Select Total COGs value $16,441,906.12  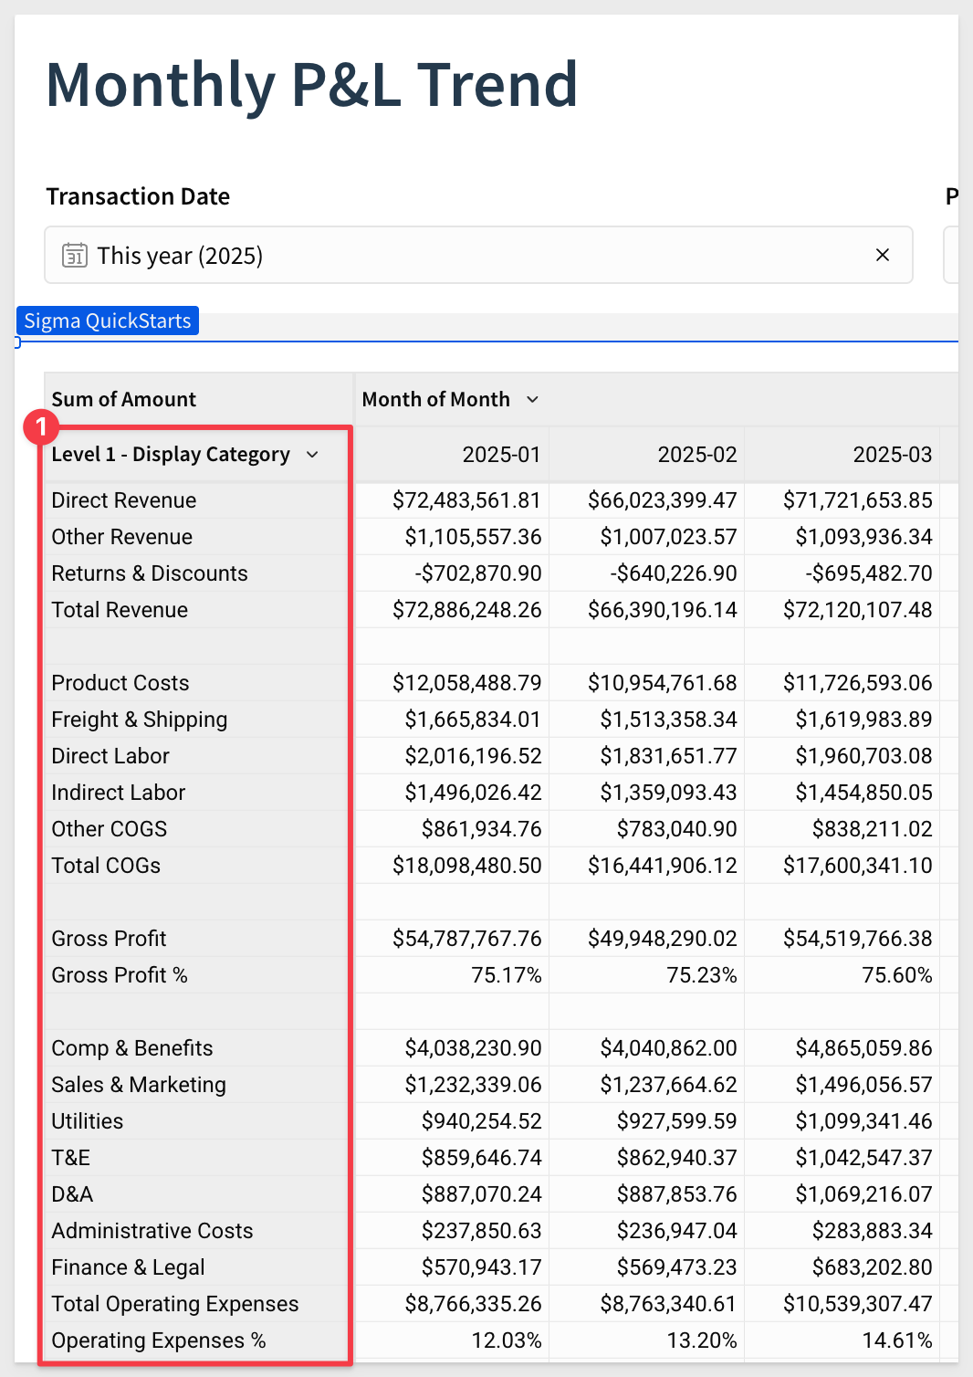tap(663, 866)
